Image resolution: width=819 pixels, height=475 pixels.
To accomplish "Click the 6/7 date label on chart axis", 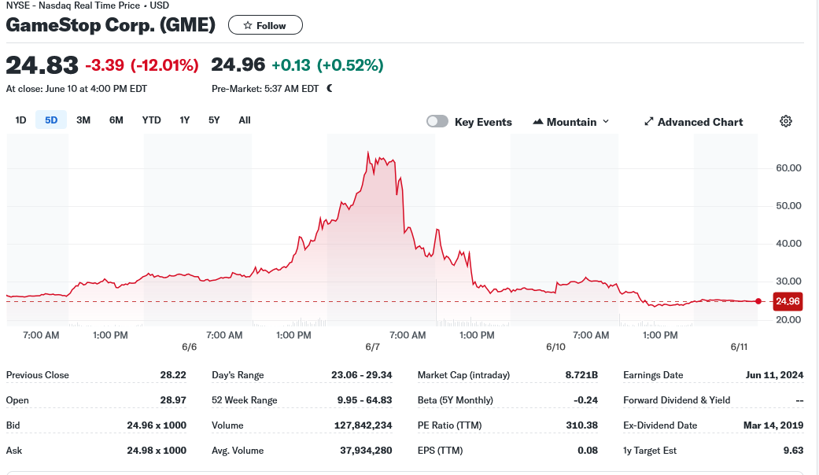I will [x=372, y=347].
